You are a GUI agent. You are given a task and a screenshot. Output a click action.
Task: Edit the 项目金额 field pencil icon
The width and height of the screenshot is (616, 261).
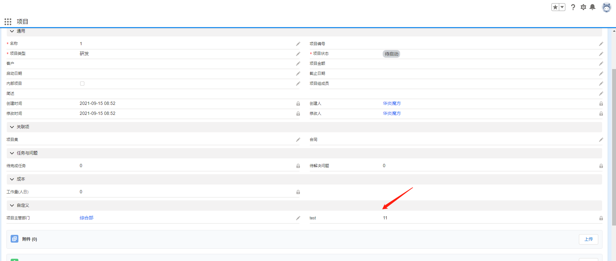pyautogui.click(x=601, y=64)
